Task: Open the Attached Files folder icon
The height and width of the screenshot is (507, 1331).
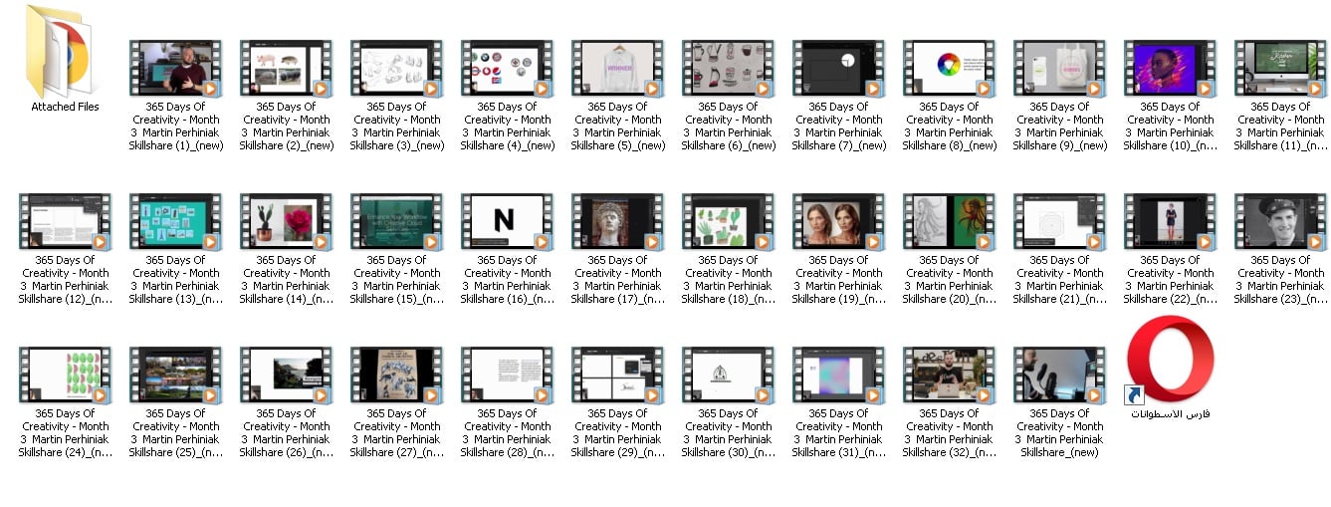Action: click(x=59, y=50)
